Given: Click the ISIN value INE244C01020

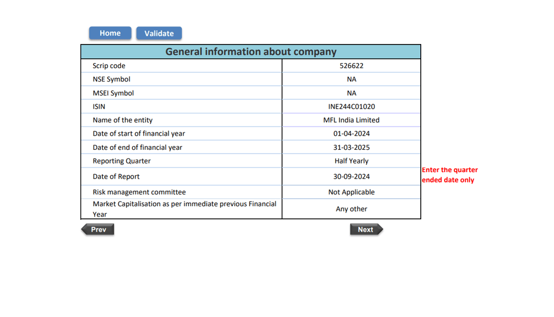Looking at the screenshot, I should 351,106.
